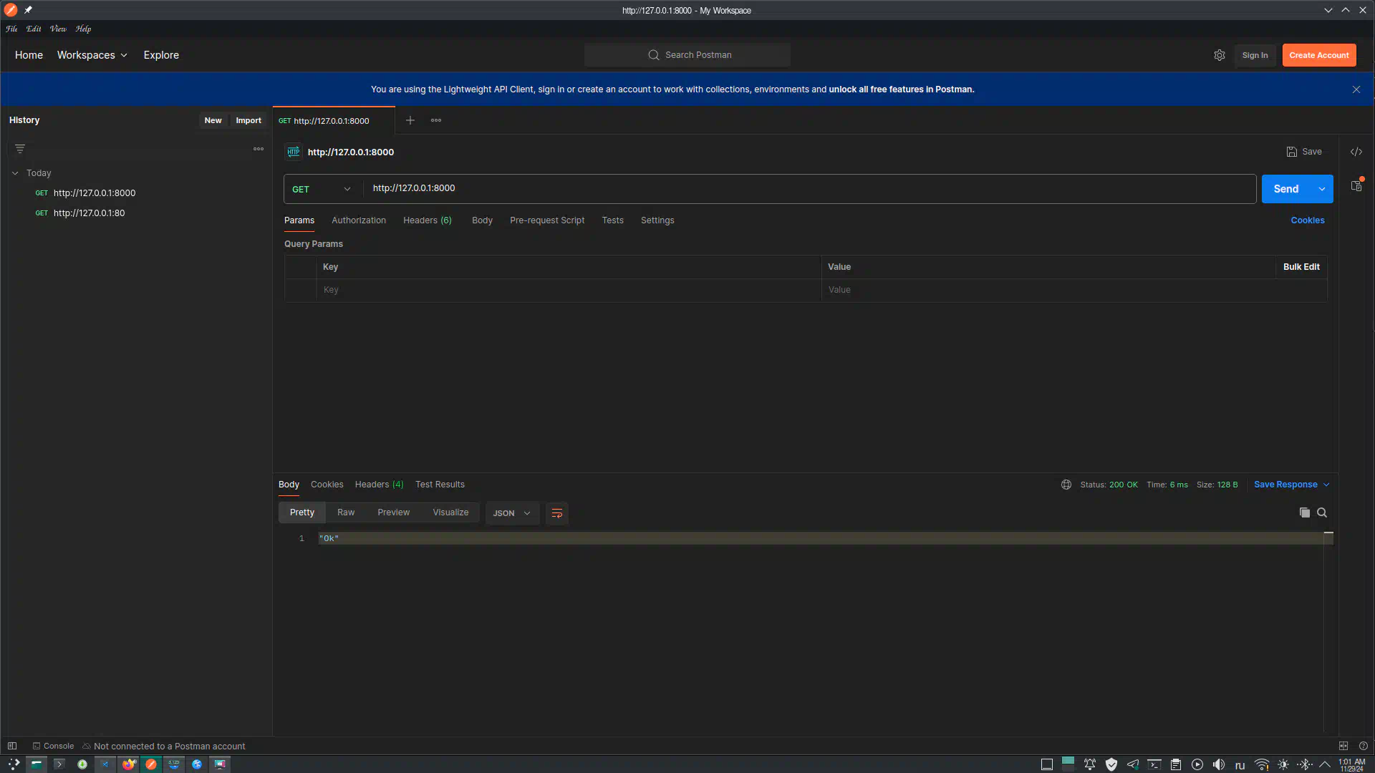Click the request URL input field
This screenshot has height=773, width=1375.
coord(809,188)
